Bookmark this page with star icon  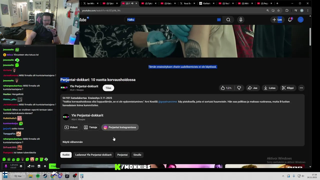278,10
